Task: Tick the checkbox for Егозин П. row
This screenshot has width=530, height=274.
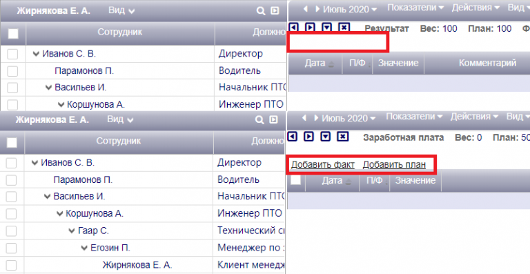Action: click(x=11, y=248)
